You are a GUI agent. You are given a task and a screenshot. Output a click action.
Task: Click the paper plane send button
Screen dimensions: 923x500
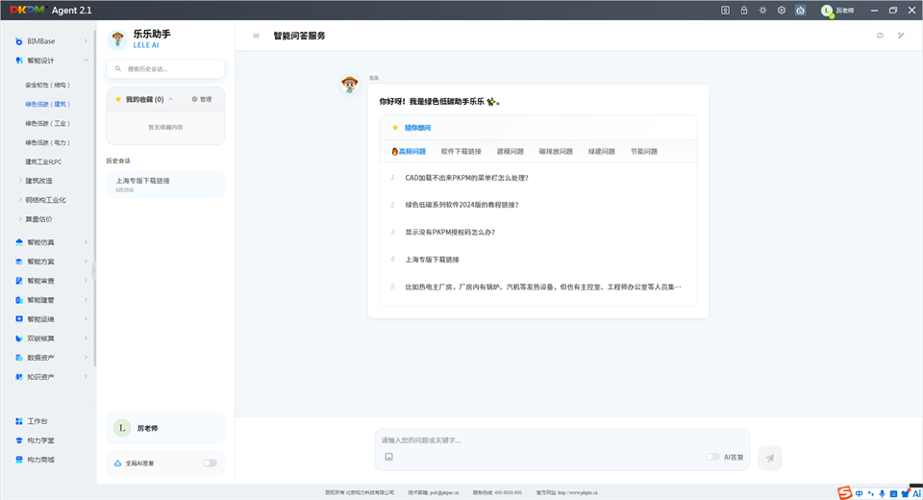770,458
